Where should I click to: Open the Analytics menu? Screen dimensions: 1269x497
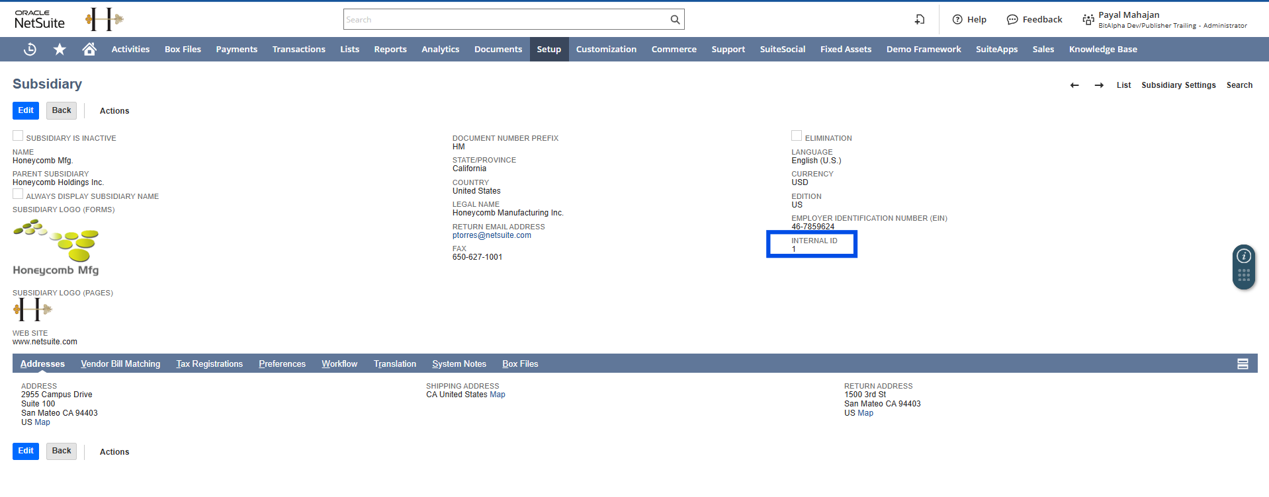coord(440,50)
